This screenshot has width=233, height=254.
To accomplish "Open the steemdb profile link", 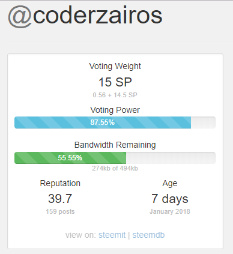I will click(x=148, y=235).
